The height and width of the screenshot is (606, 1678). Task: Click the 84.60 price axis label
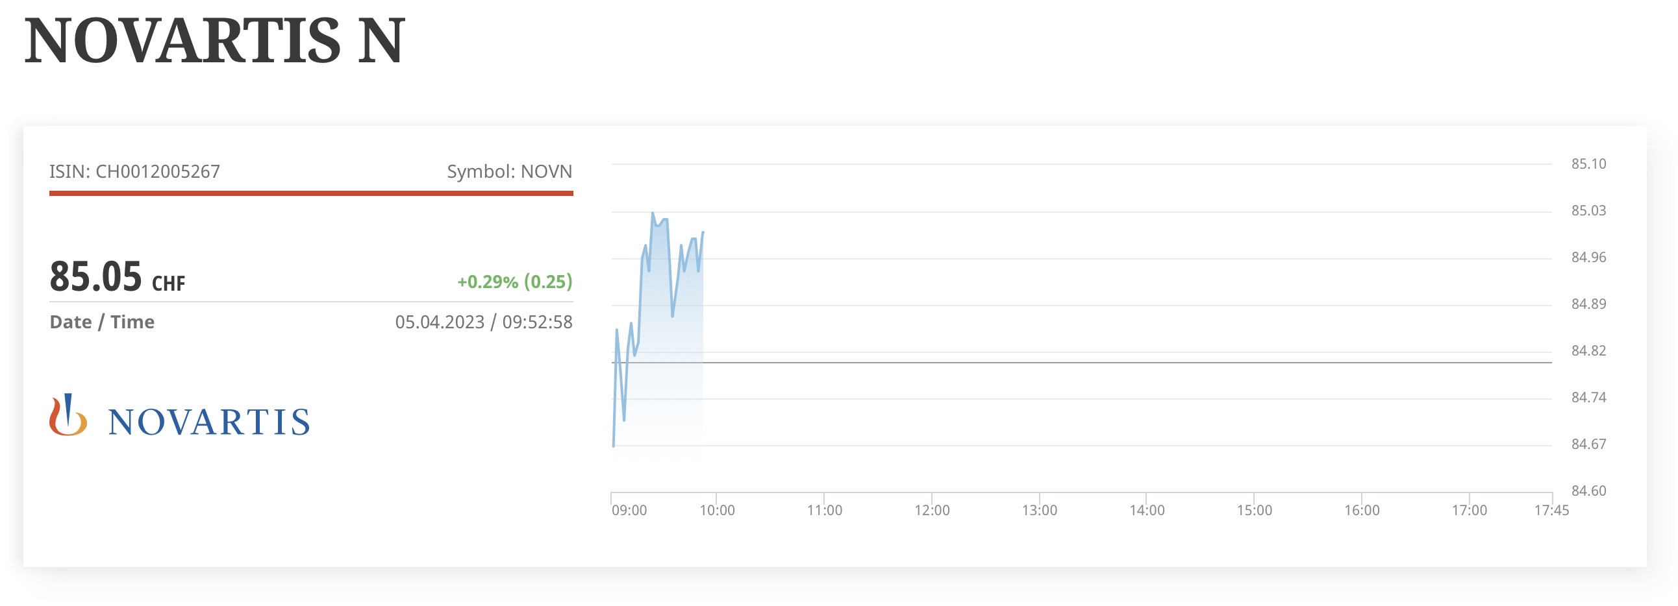[1589, 491]
